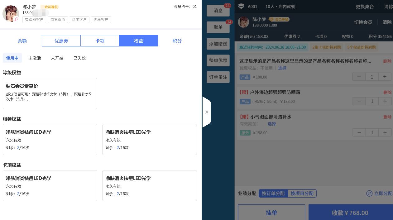Click the 浏览页面 tag
This screenshot has width=393, height=220.
pyautogui.click(x=58, y=19)
